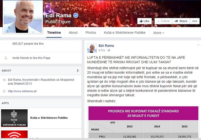This screenshot has width=201, height=140.
Task: Click the 2014 column header in table
Action: [x=157, y=126]
